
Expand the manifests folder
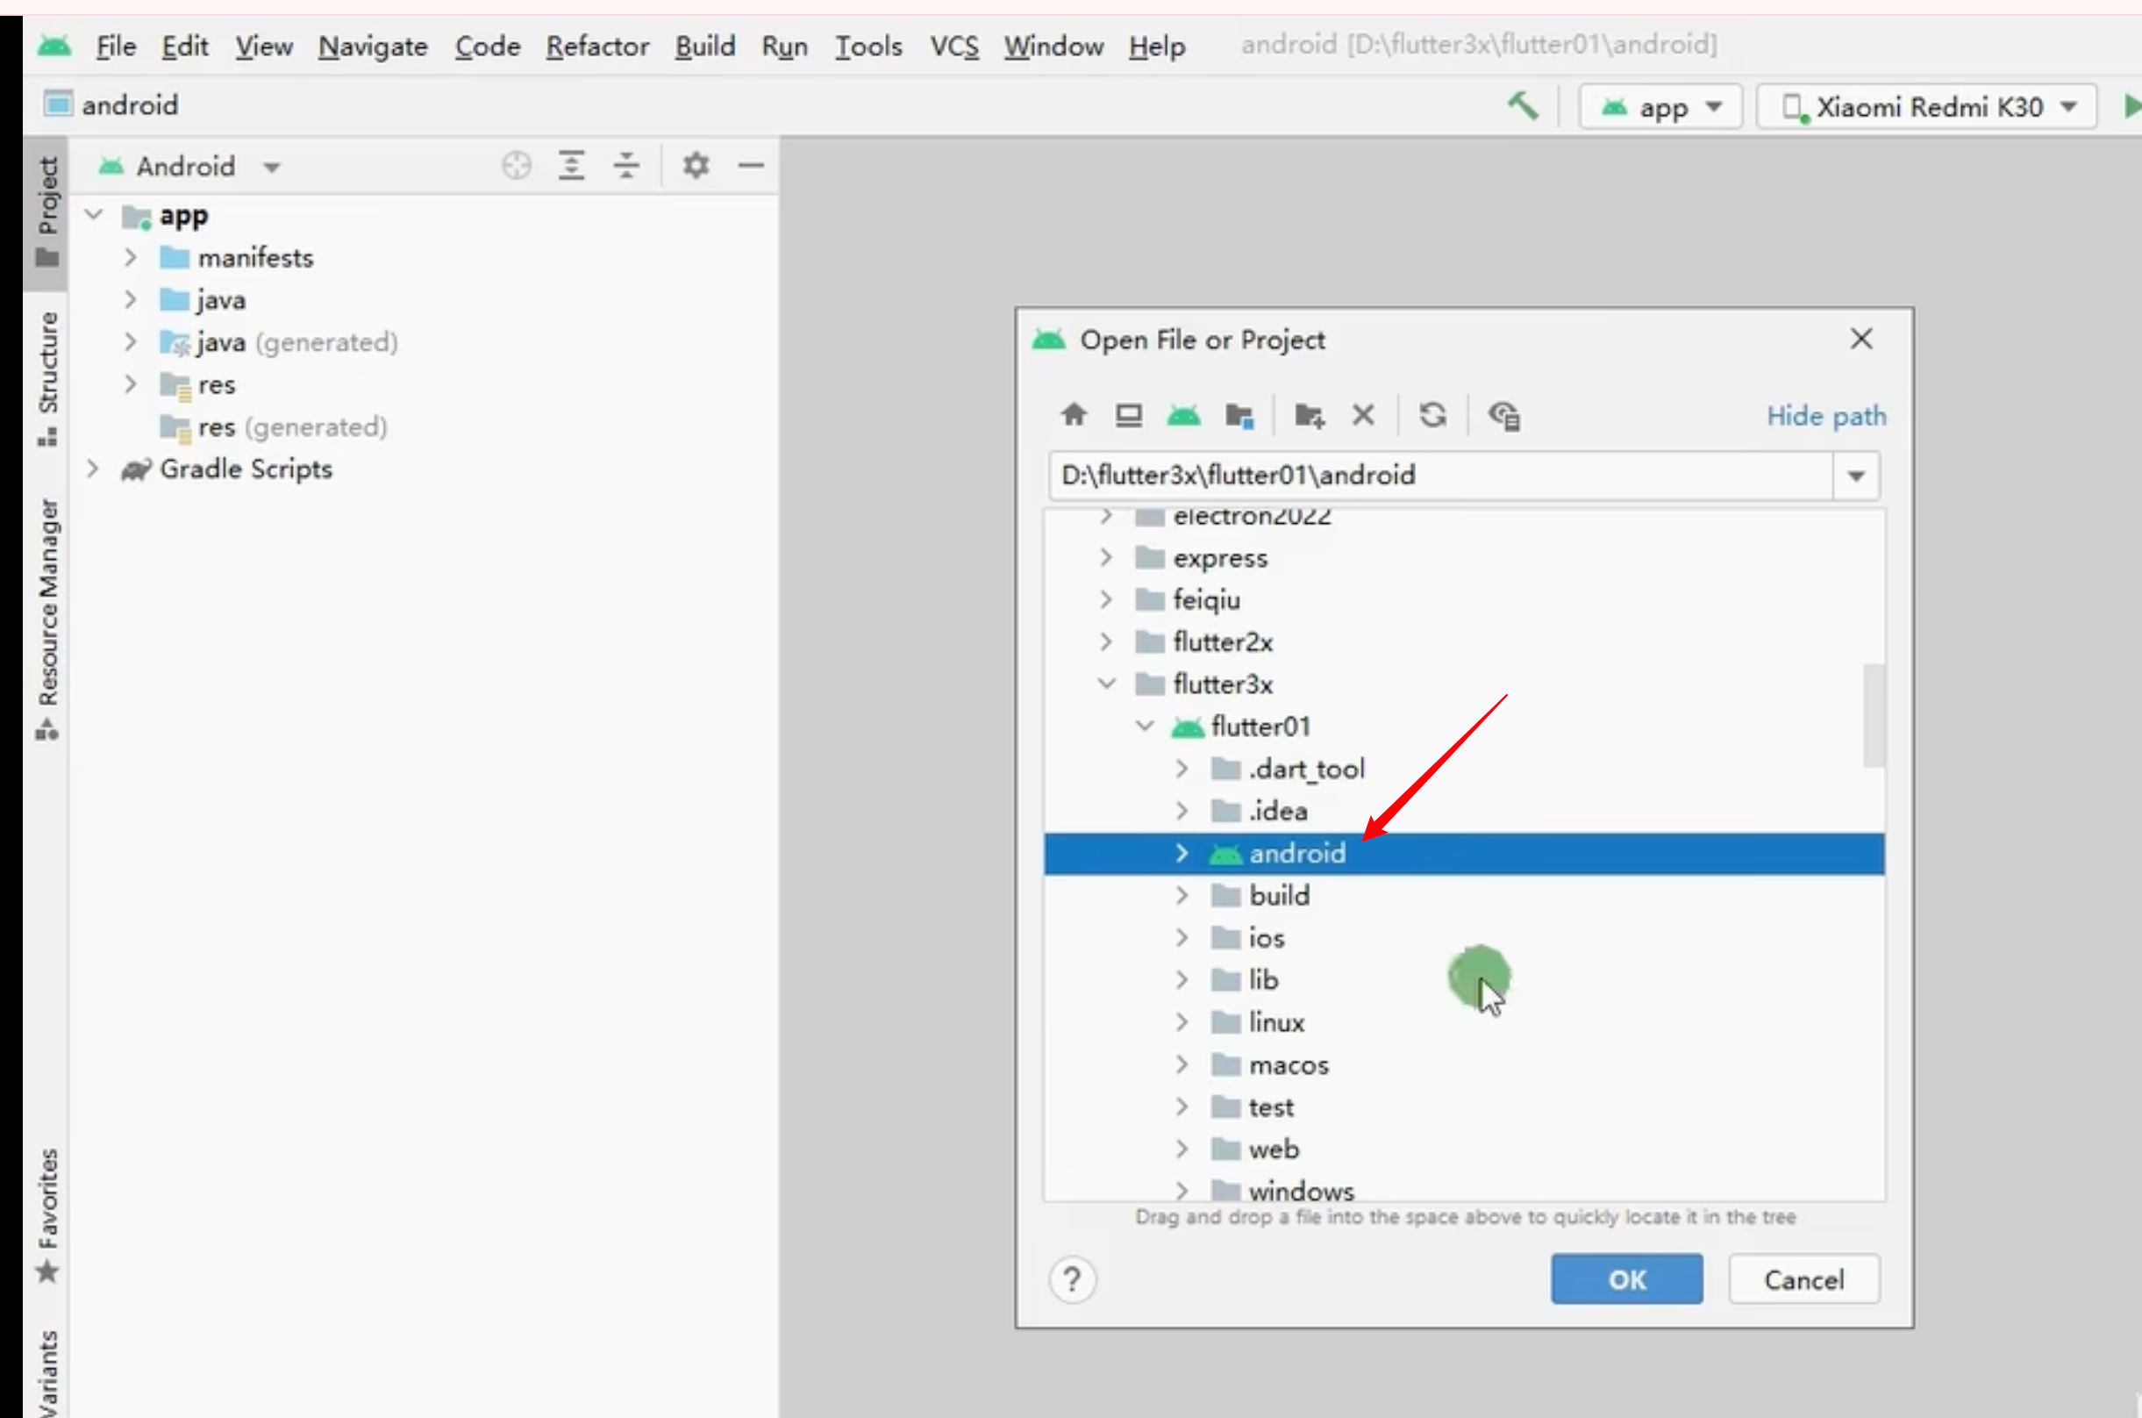click(x=130, y=258)
